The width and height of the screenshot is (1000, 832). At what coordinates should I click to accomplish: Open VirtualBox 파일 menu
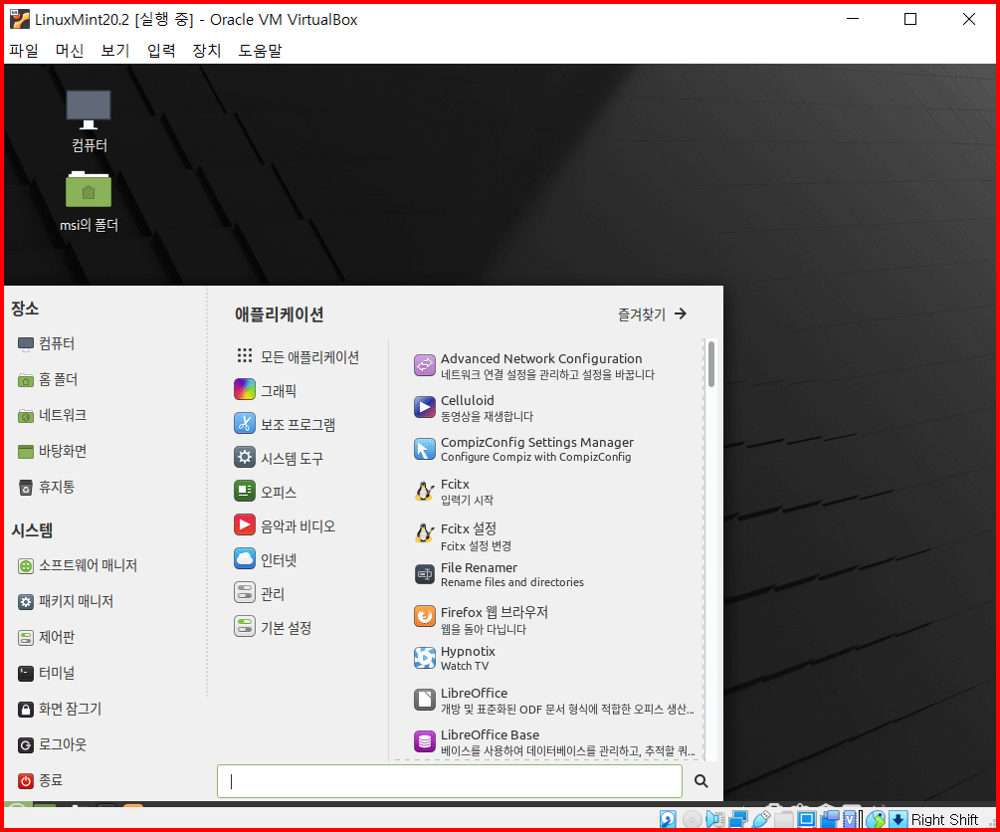24,51
